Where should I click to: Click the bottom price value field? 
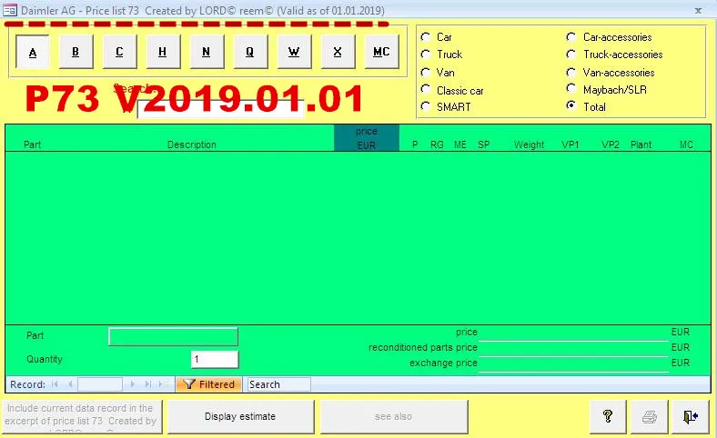coord(573,333)
